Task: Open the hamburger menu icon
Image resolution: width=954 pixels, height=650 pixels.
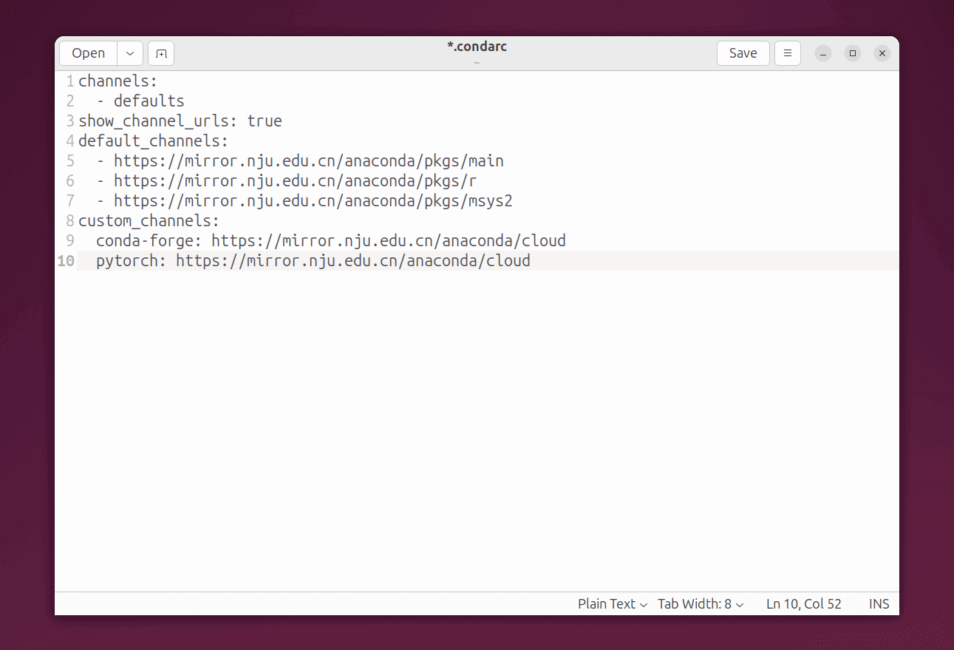Action: point(788,53)
